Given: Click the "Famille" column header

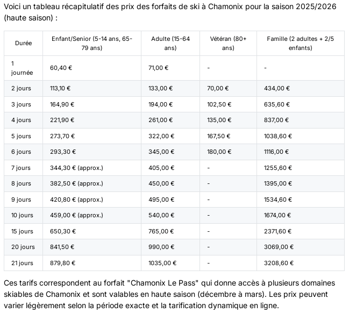Looking at the screenshot, I should click(x=300, y=43).
